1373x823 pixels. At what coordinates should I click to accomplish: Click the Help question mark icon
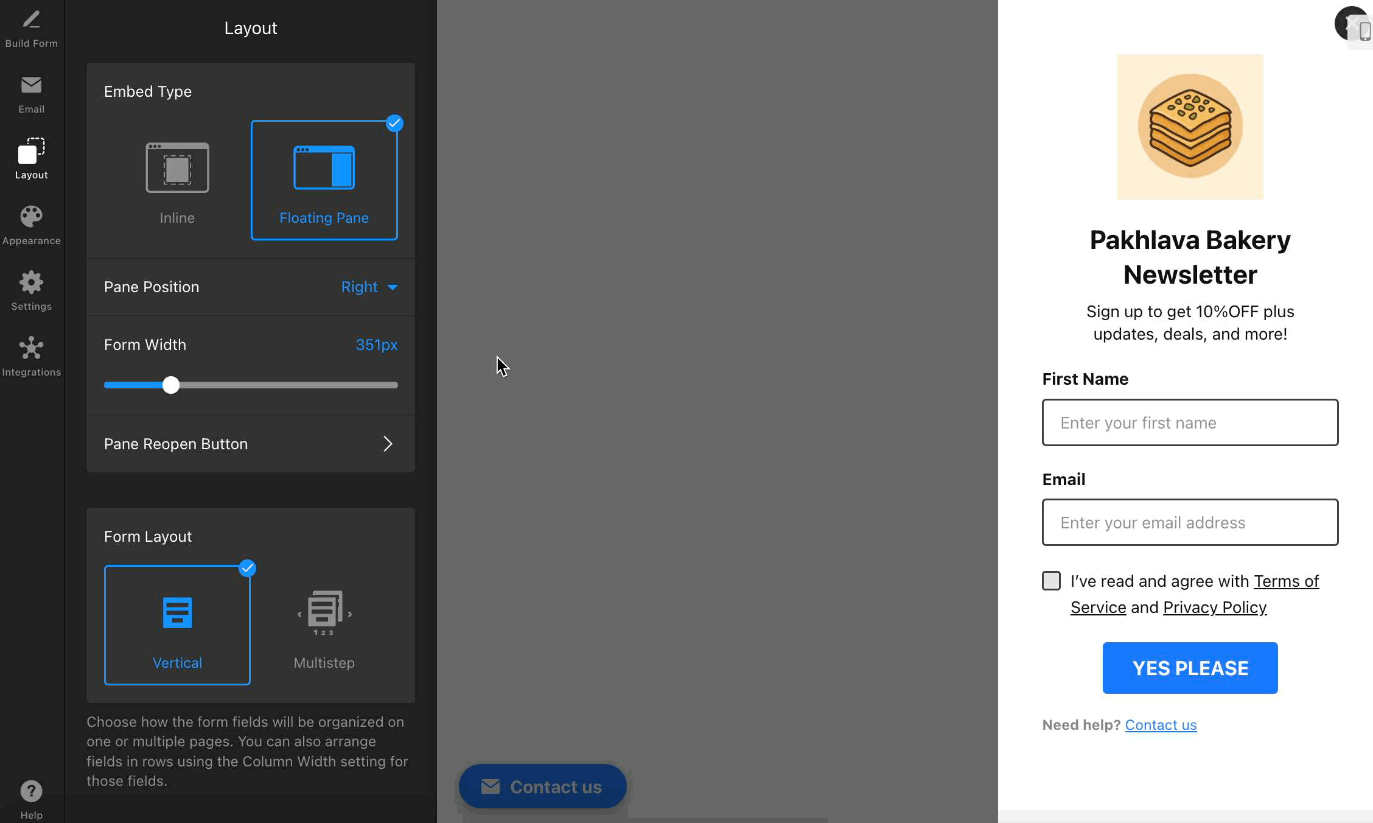click(x=31, y=791)
